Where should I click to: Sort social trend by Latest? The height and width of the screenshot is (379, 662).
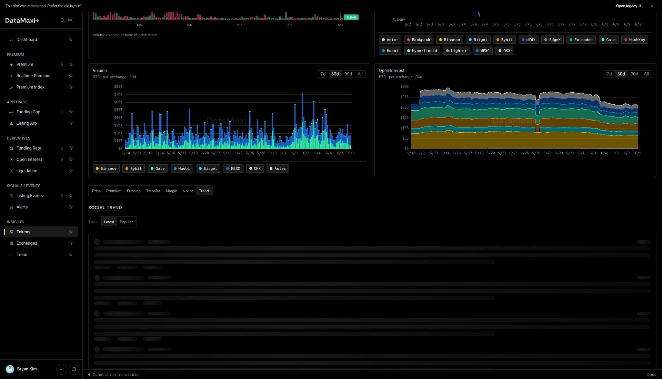pos(109,222)
